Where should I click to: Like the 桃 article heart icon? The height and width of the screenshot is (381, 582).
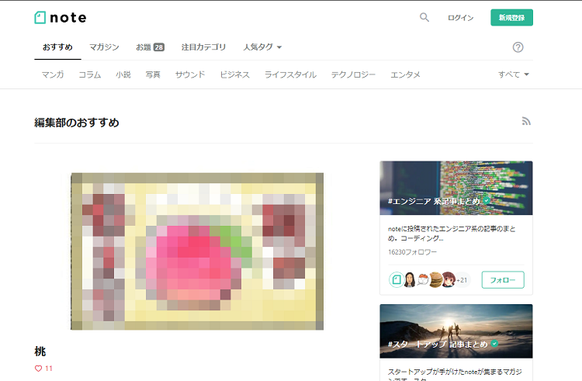[x=38, y=369]
